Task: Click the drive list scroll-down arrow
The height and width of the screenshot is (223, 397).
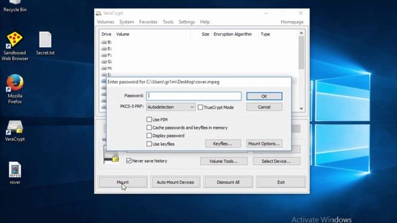Action: 301,108
